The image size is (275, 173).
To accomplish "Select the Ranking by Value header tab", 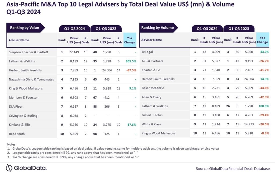I will (24, 28).
